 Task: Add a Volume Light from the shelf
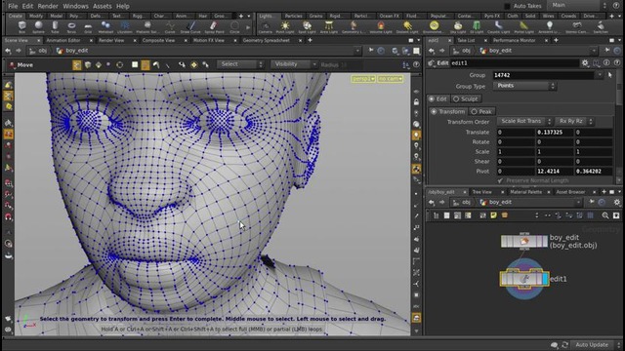click(x=381, y=27)
